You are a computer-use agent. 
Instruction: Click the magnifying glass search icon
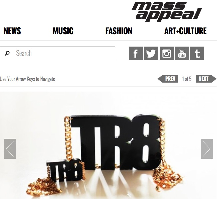pyautogui.click(x=7, y=53)
